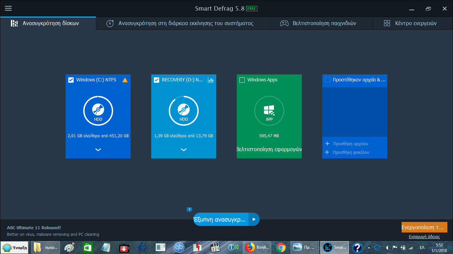Open the blue help circle taskbar icon
Image resolution: width=453 pixels, height=254 pixels.
coord(357,247)
